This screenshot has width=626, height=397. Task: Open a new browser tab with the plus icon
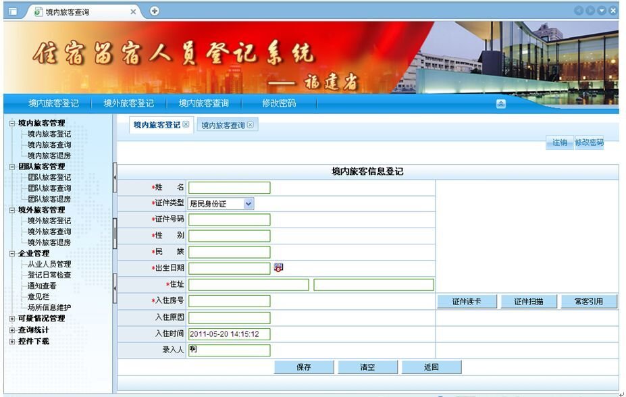click(x=155, y=11)
